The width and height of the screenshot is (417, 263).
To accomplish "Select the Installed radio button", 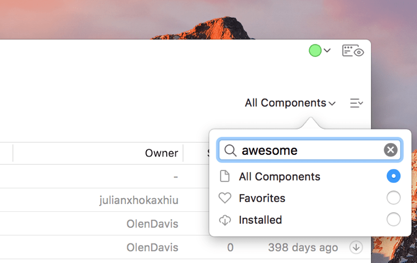I will (x=394, y=219).
